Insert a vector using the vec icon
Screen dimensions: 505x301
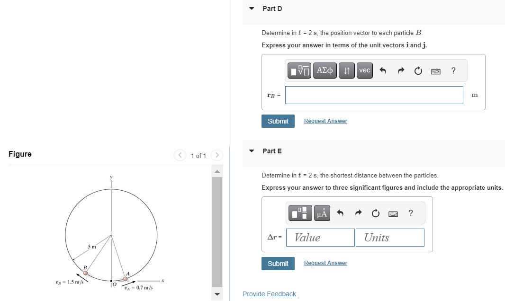coord(364,70)
